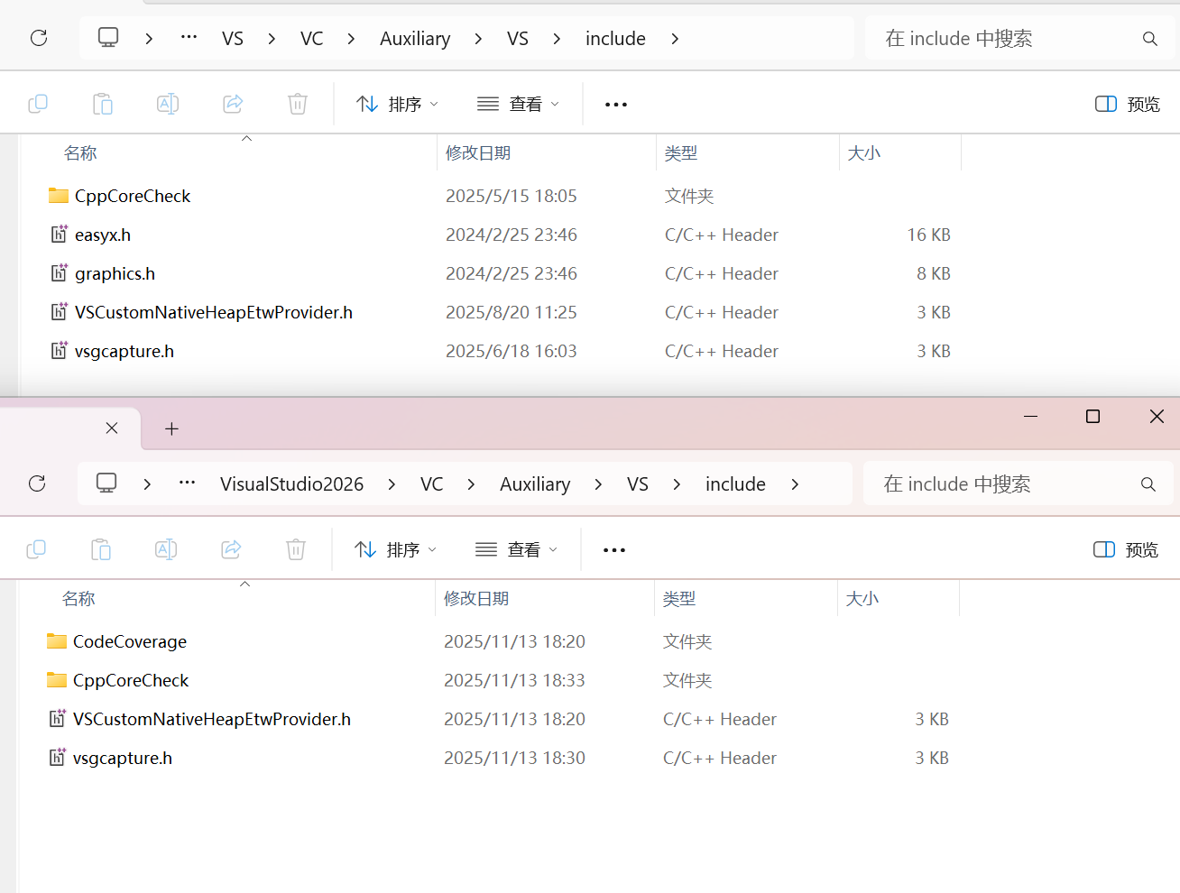Toggle the 预览 (Preview) pane on
The width and height of the screenshot is (1180, 893).
coord(1126,104)
